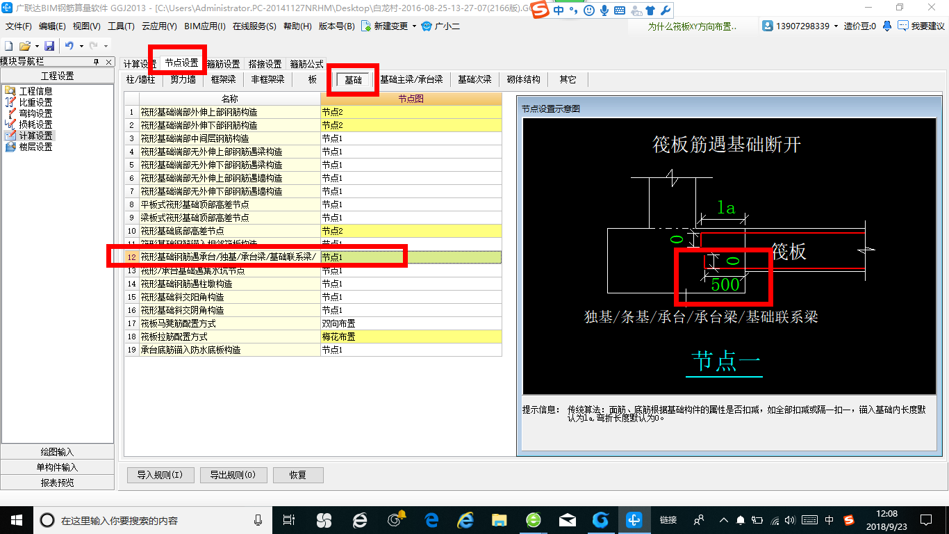This screenshot has width=949, height=534.
Task: Select 楼层设置 in navigation tree
Action: point(35,147)
